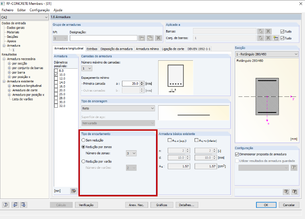
Task: Click the saved reinforcement browse icon
Action: (x=294, y=168)
